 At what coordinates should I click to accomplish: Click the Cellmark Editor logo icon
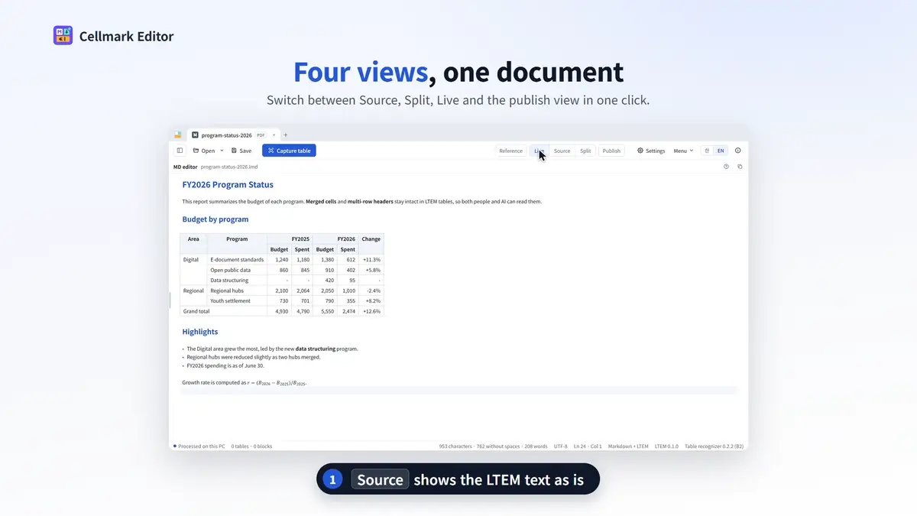coord(63,35)
